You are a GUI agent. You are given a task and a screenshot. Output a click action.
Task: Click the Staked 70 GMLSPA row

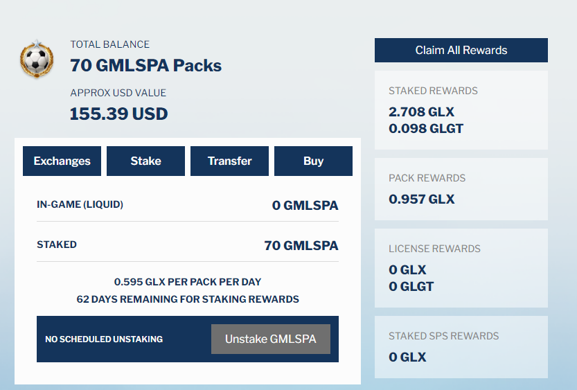187,245
